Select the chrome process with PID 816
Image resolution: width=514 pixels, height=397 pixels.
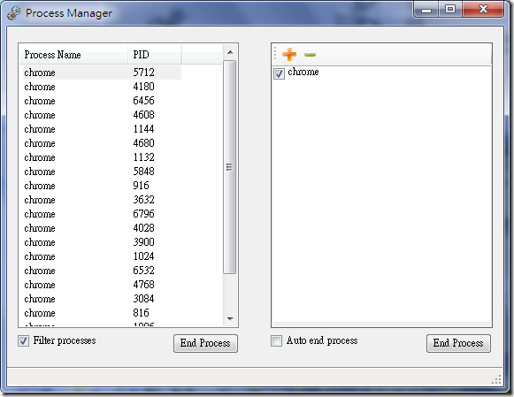click(102, 313)
